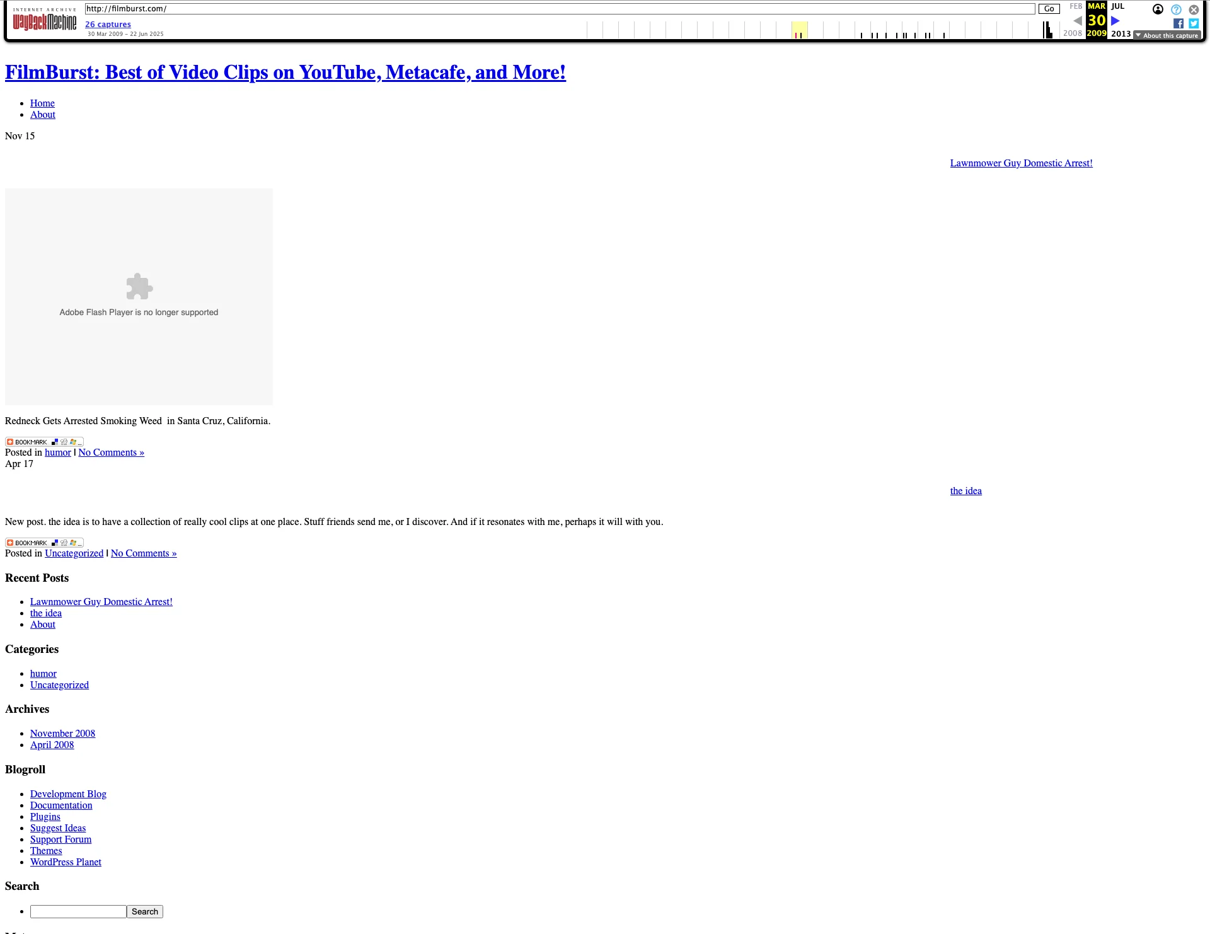Open November 2008 archive link
The width and height of the screenshot is (1210, 934).
(x=62, y=734)
